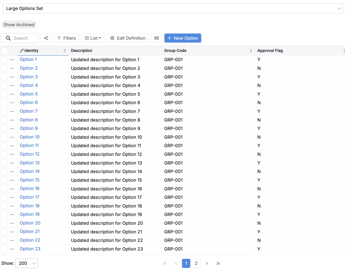Viewport: 345px width, 270px height.
Task: Toggle the select-all checkbox in header
Action: 5,50
